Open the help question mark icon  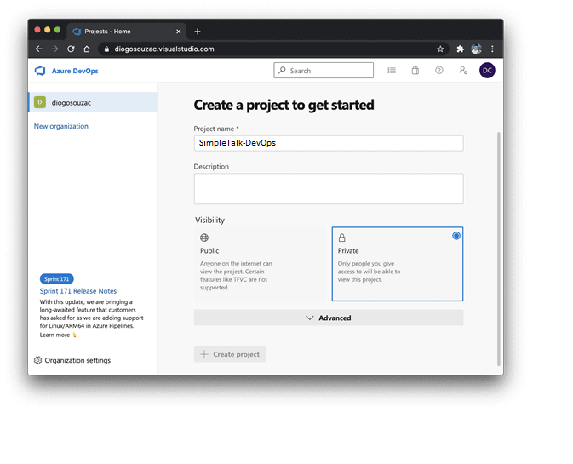438,70
